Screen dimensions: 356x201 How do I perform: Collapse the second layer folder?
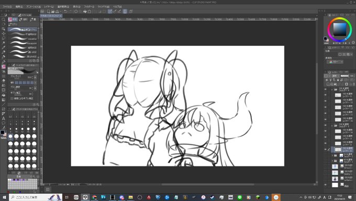tap(332, 125)
